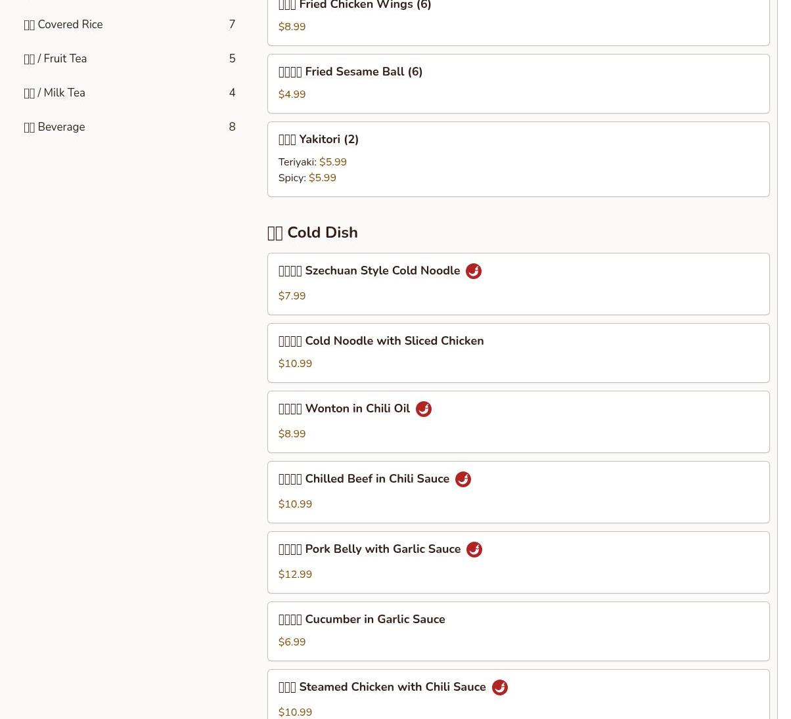Click the count 4 beside Milk Tea
791x719 pixels.
coord(232,93)
